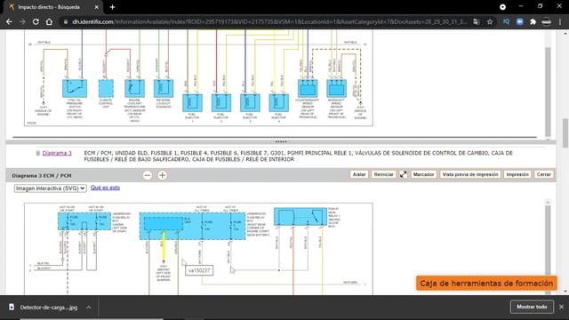Image resolution: width=569 pixels, height=320 pixels.
Task: Go back using the browser back arrow
Action: tap(9, 21)
